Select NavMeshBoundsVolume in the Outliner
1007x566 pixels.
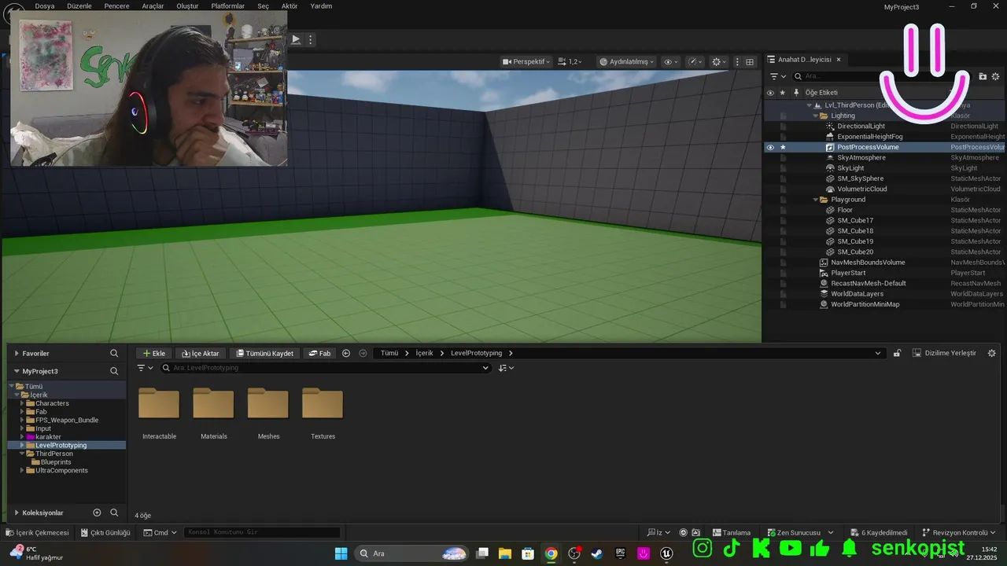pos(868,263)
